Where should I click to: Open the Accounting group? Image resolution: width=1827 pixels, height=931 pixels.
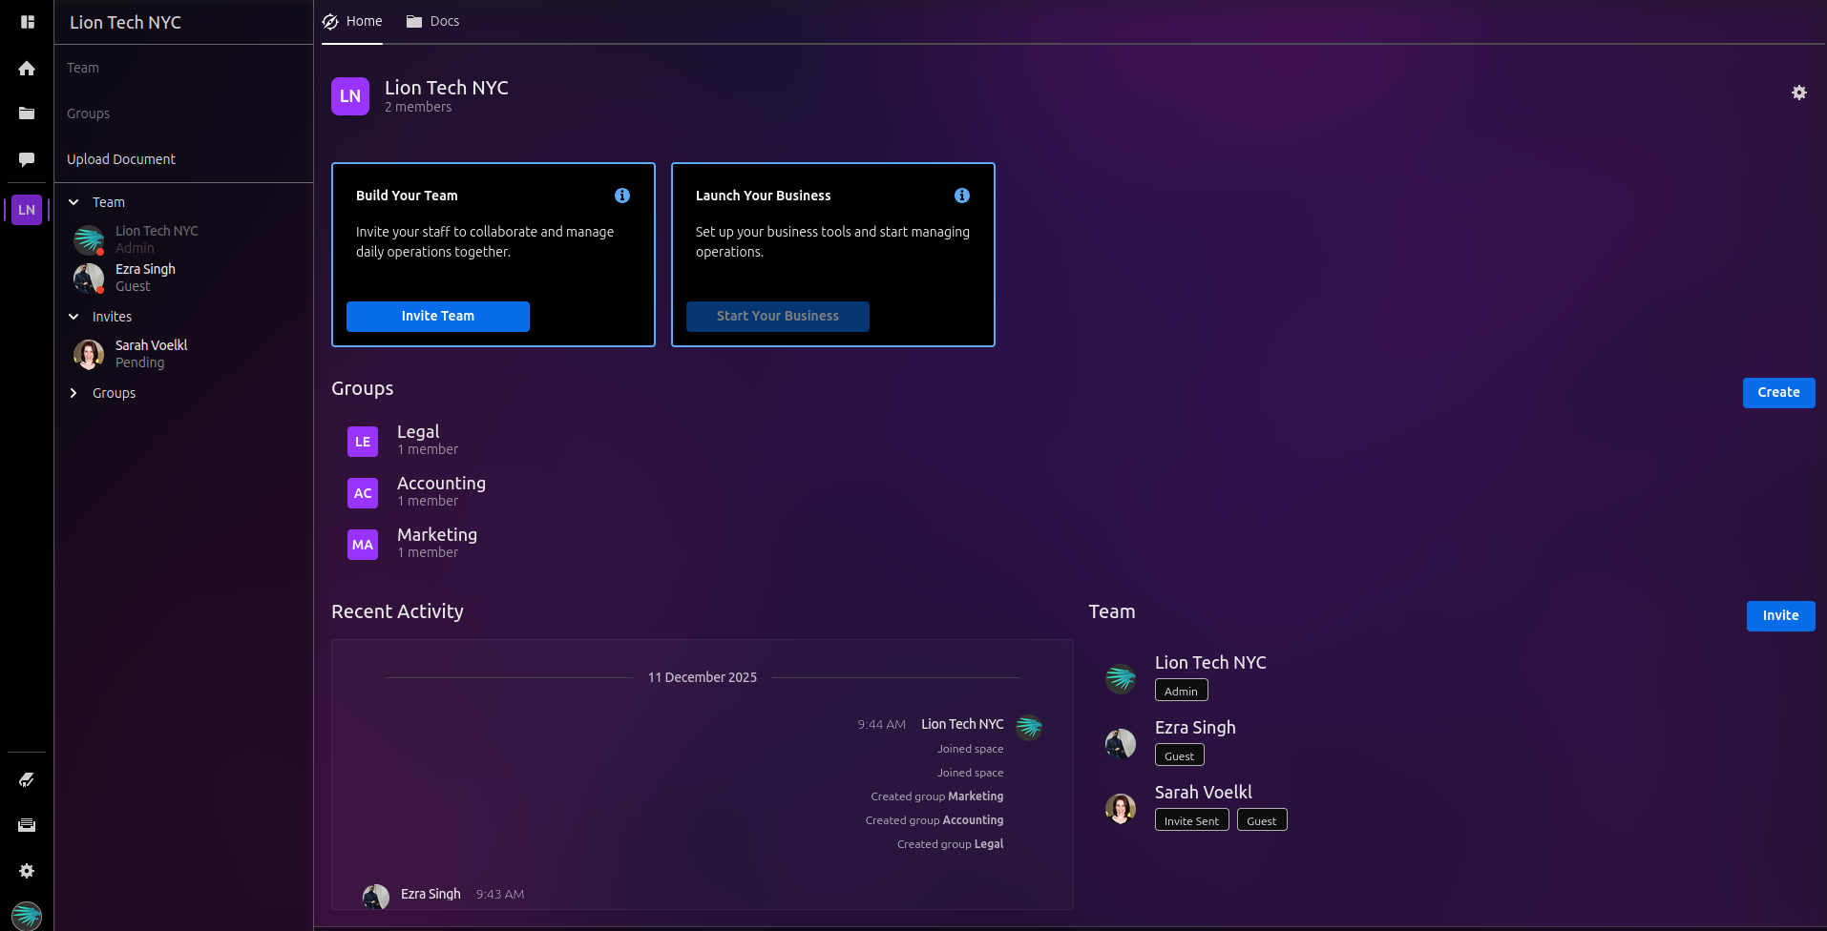(440, 484)
